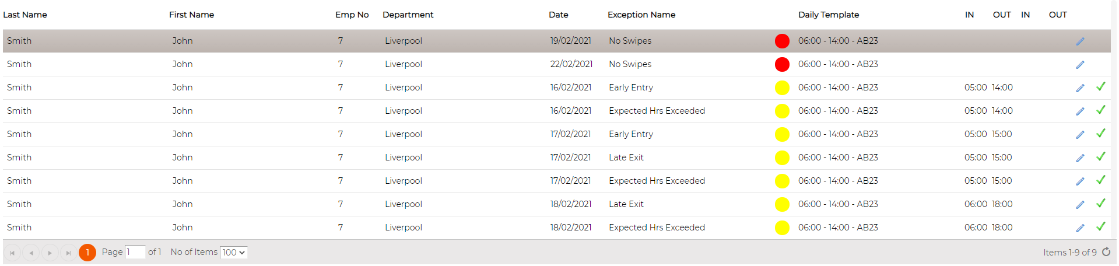Accept the 17/02/2021 Late Exit checkmark
The image size is (1119, 266).
[1101, 157]
